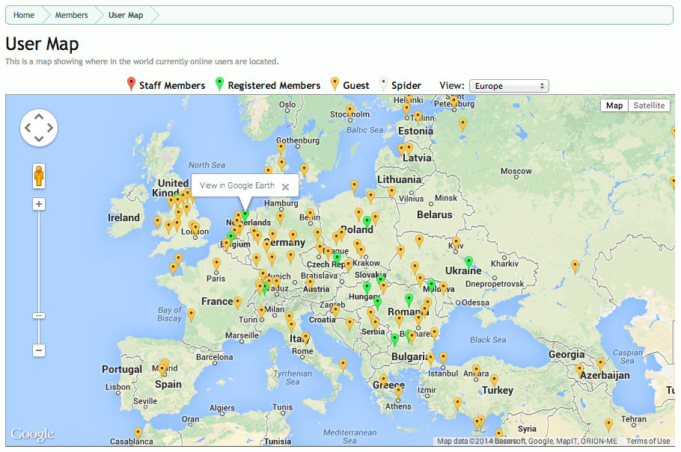Click the green member pin near Ukraine label

[x=468, y=262]
